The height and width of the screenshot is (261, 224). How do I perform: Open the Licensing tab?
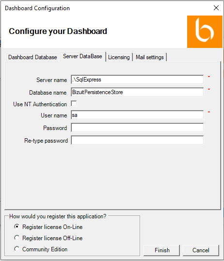(x=119, y=57)
